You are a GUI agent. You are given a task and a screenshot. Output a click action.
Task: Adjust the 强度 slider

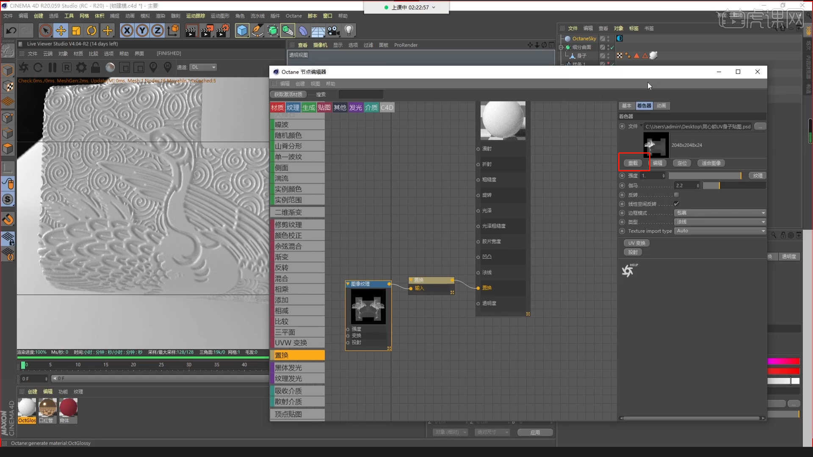705,176
